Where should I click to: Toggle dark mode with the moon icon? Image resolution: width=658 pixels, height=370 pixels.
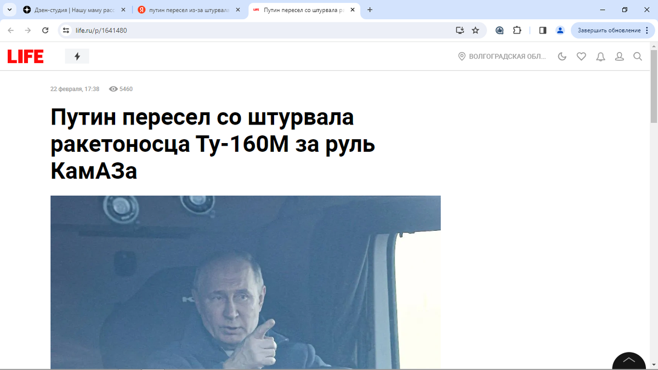562,56
